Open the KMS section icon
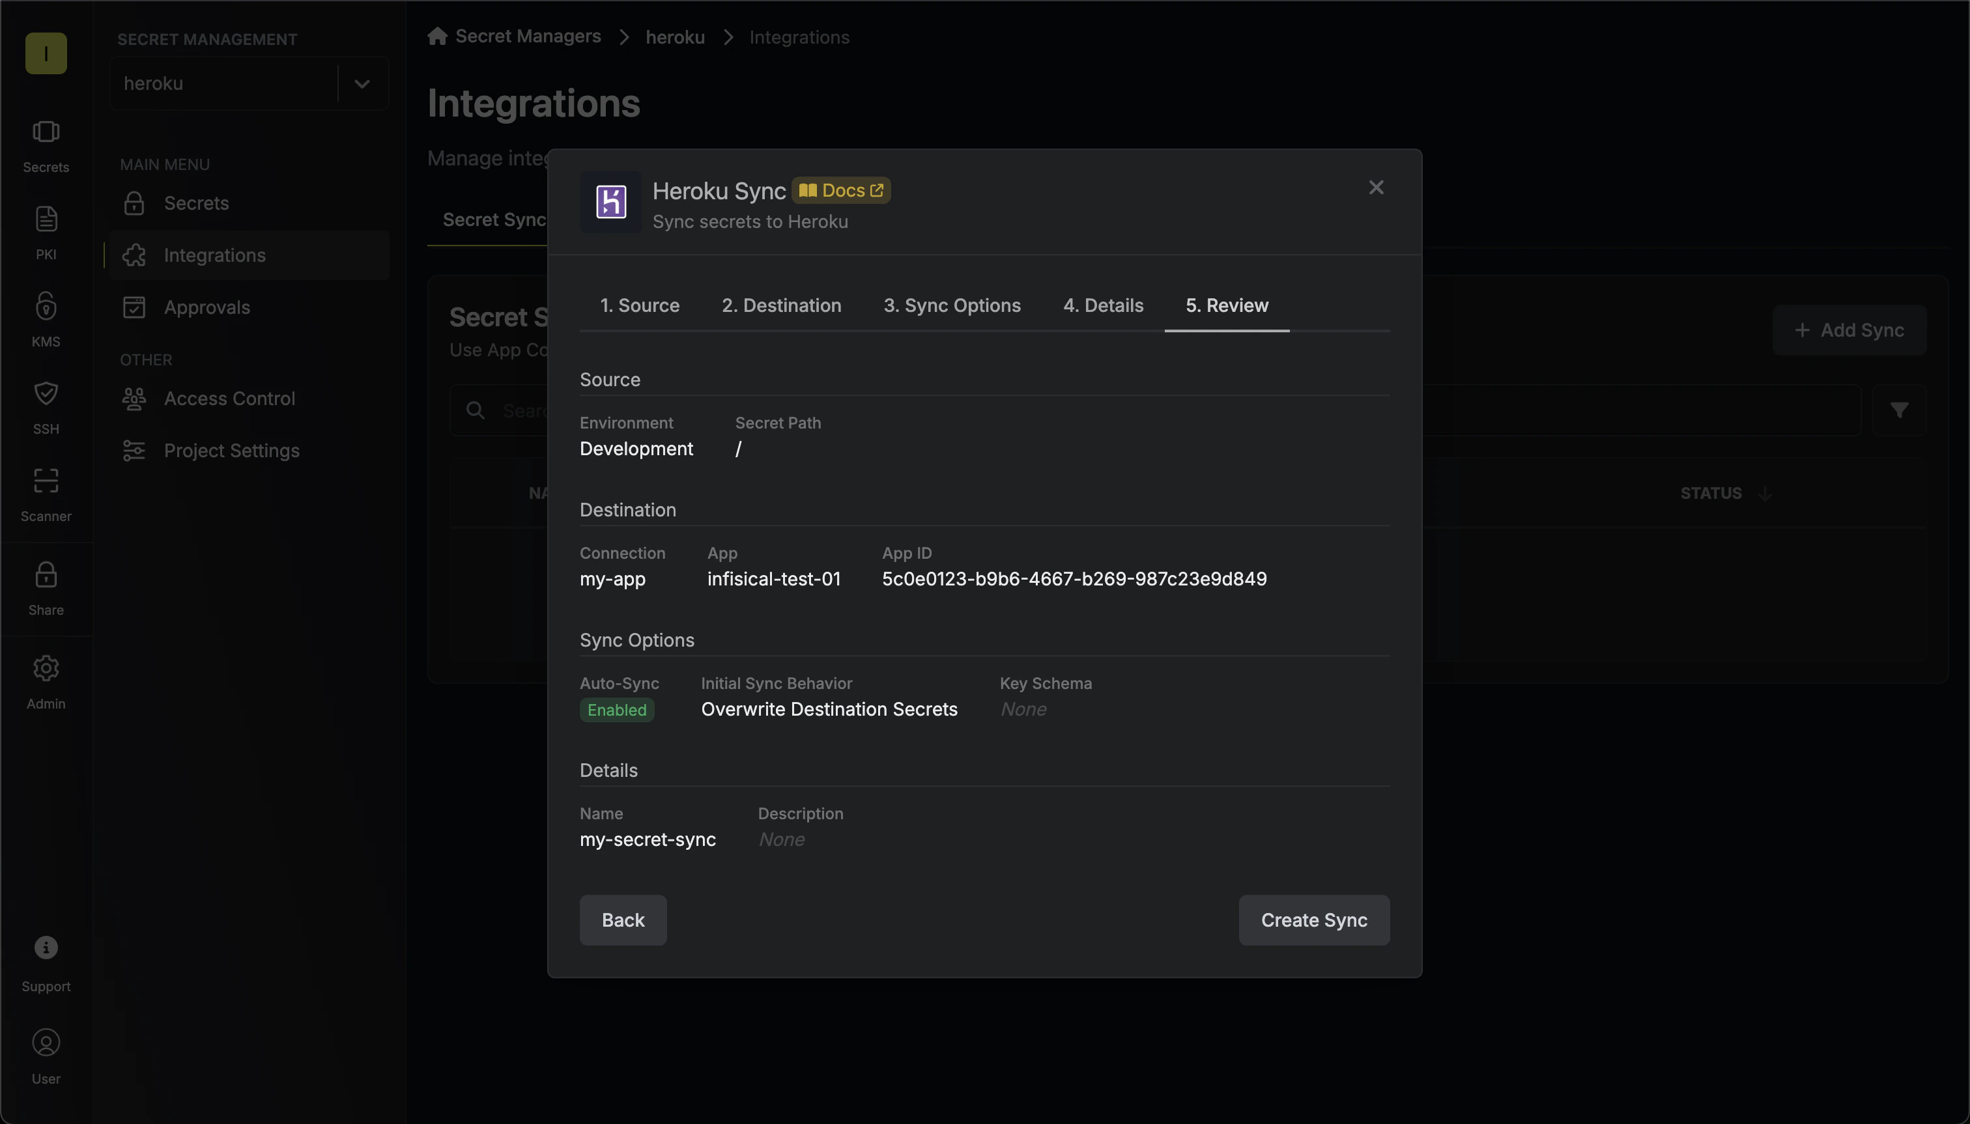 coord(46,307)
